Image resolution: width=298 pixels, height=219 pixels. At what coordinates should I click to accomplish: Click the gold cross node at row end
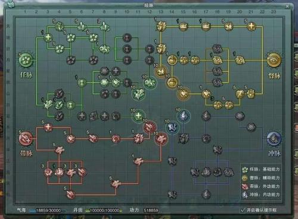pyautogui.click(x=252, y=26)
